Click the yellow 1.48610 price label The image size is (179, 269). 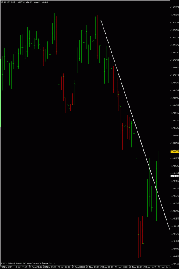[175, 152]
